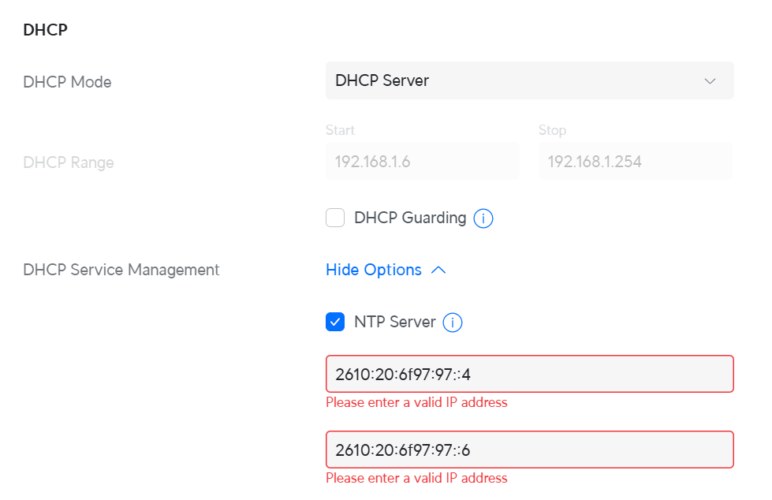
Task: Uncheck the NTP Server checkbox
Action: pyautogui.click(x=335, y=322)
